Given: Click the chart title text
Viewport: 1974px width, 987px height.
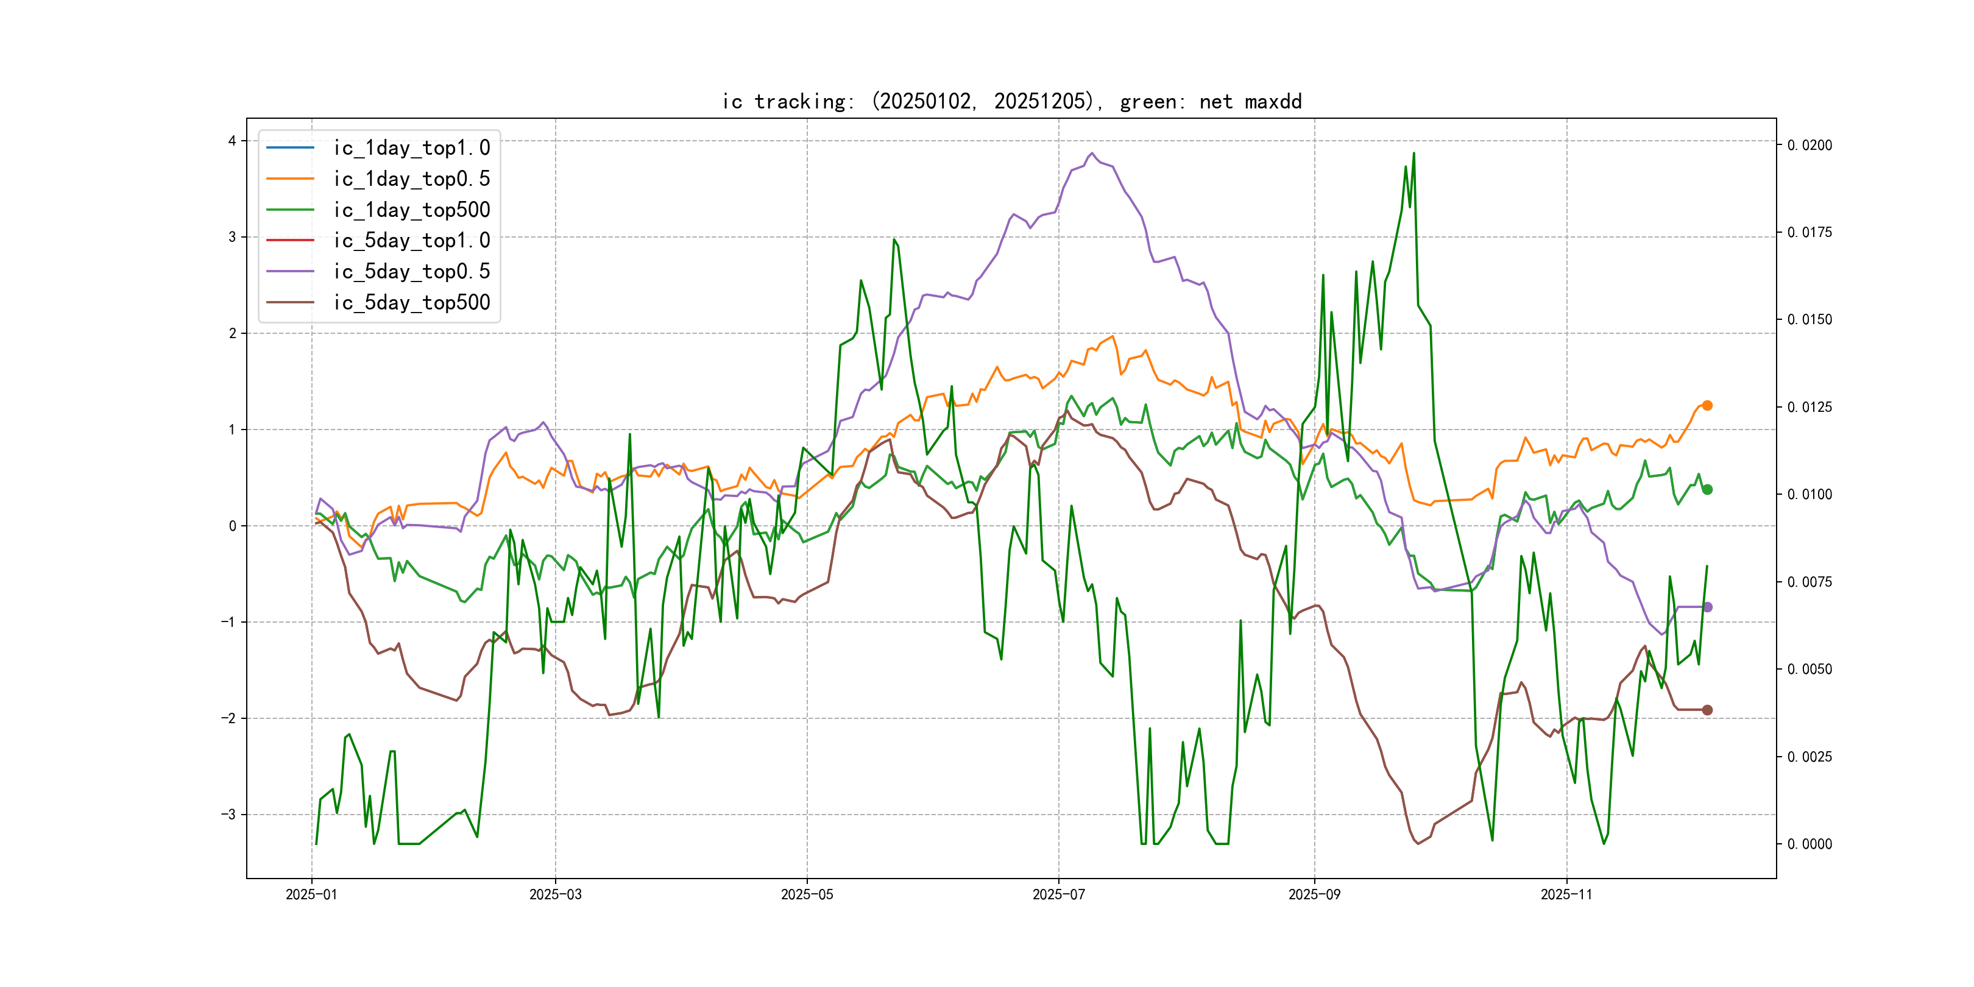Looking at the screenshot, I should (1011, 101).
